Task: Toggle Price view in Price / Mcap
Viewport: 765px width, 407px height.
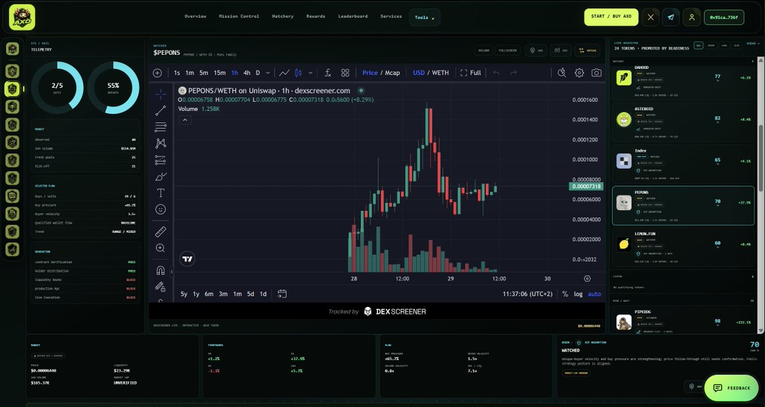Action: [370, 73]
